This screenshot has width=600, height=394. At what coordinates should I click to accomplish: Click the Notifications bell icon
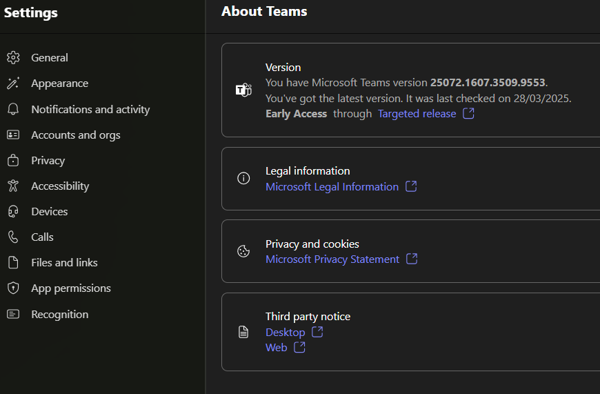[x=13, y=110]
